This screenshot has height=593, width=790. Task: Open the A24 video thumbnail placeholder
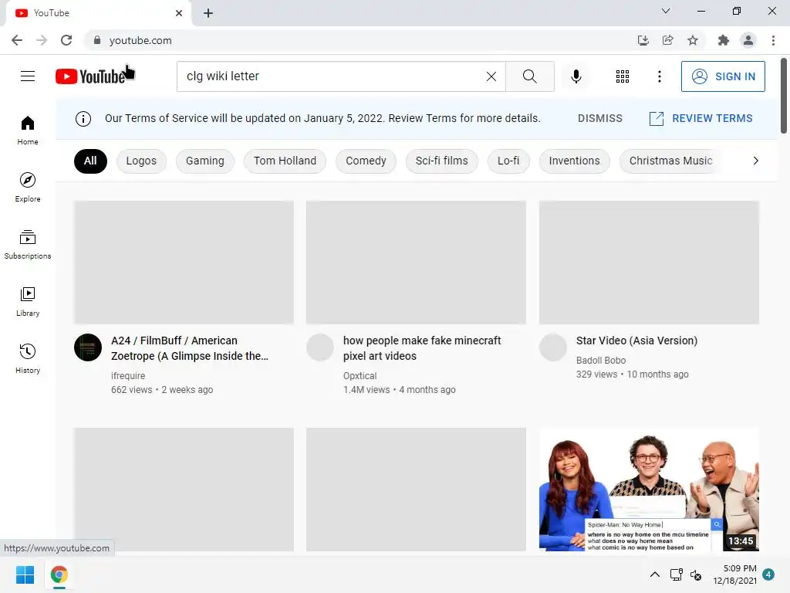(x=184, y=263)
